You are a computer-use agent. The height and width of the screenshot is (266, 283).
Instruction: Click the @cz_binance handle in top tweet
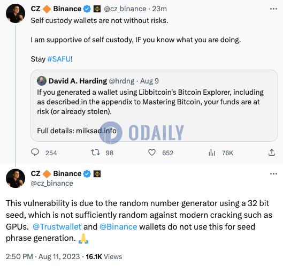click(125, 9)
